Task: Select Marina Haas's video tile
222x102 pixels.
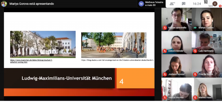Action: click(x=207, y=89)
